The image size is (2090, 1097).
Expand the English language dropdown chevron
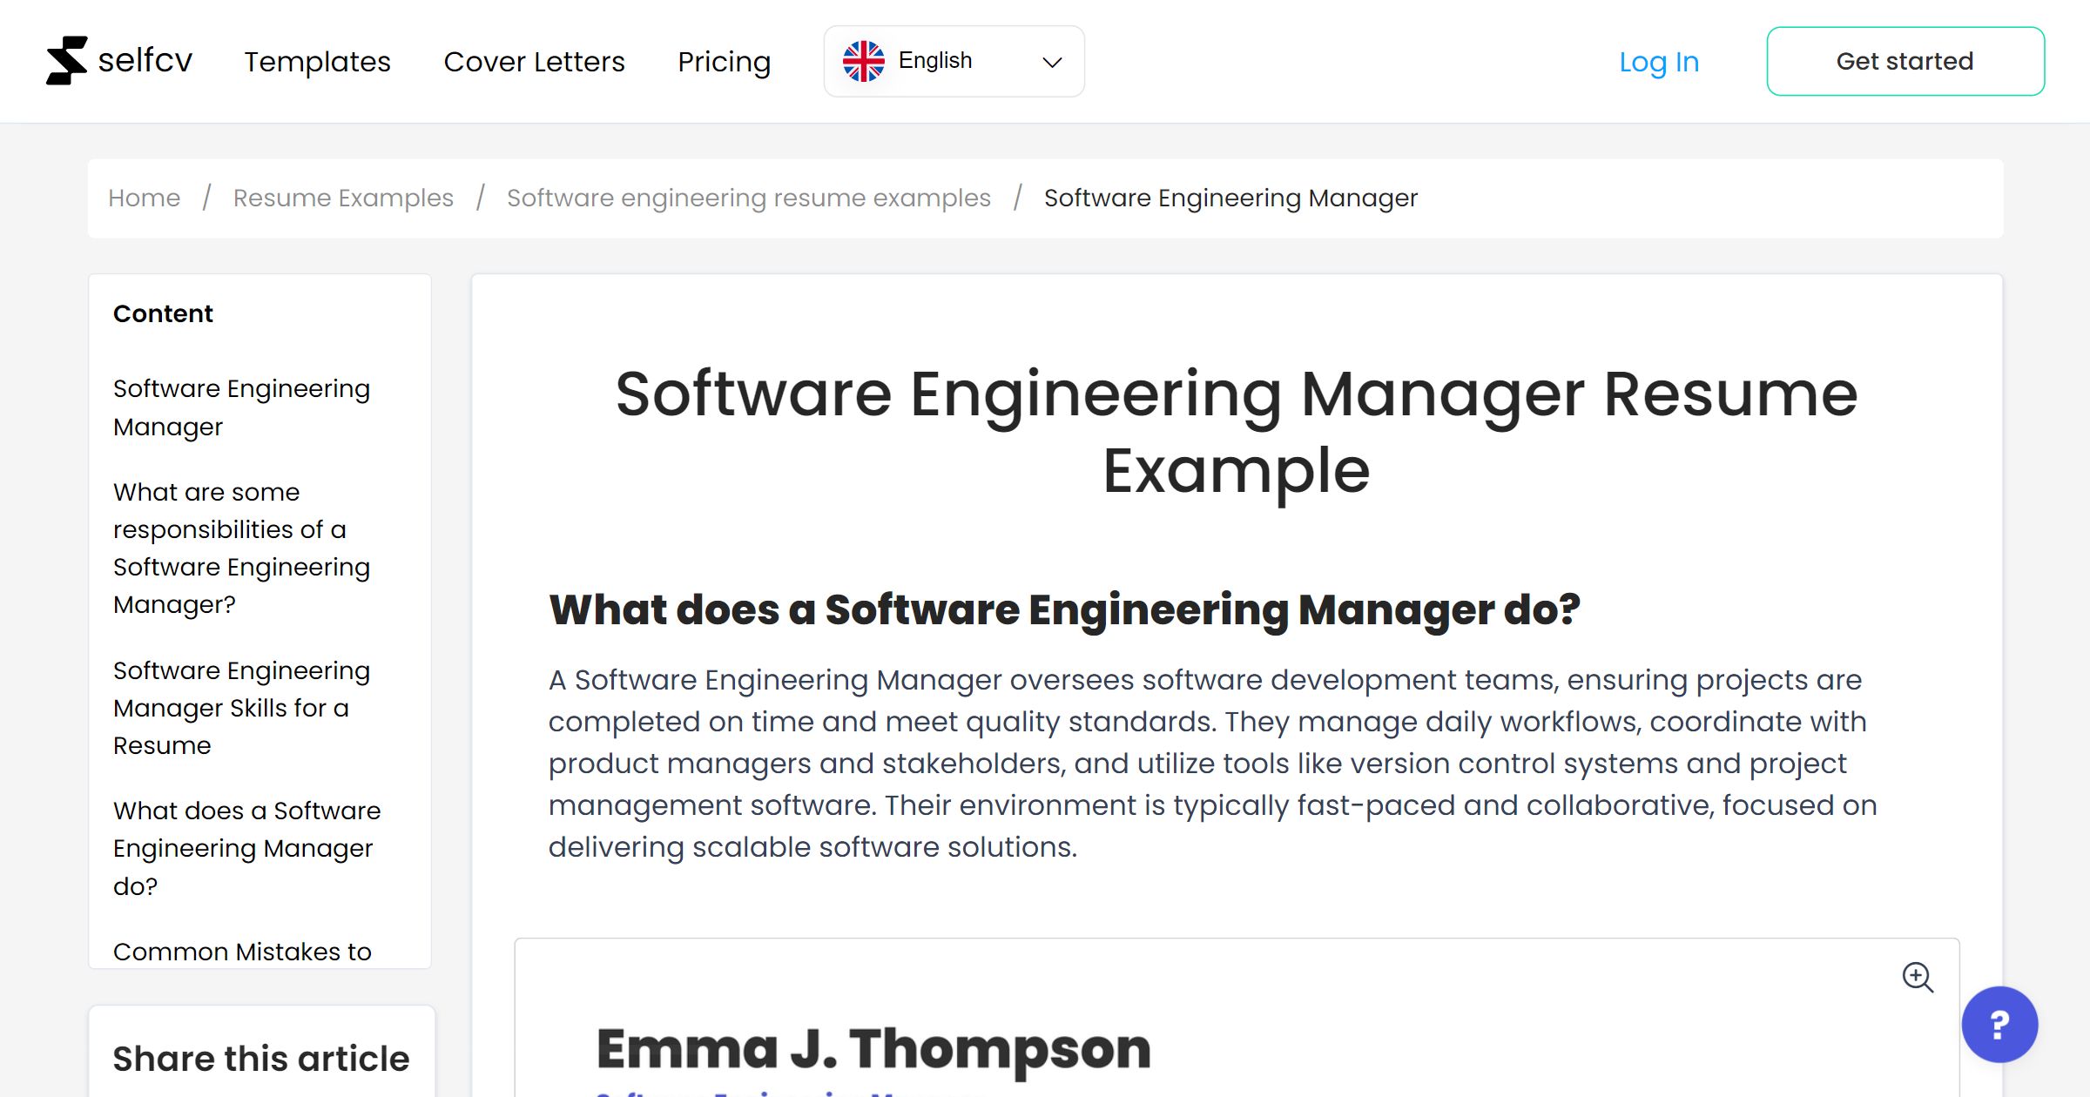point(1052,62)
